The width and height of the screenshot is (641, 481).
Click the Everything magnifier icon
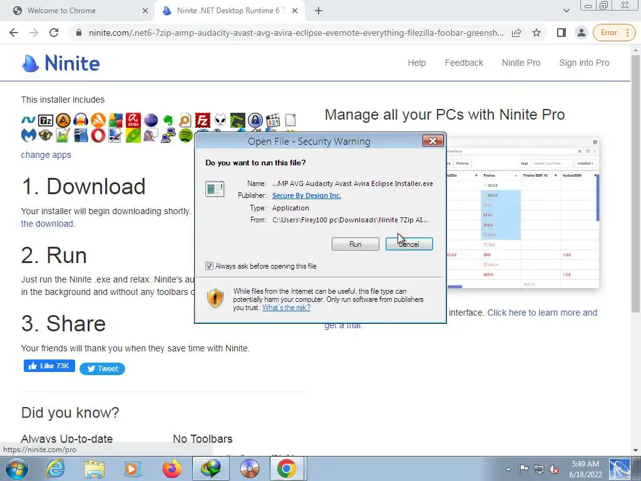point(185,120)
